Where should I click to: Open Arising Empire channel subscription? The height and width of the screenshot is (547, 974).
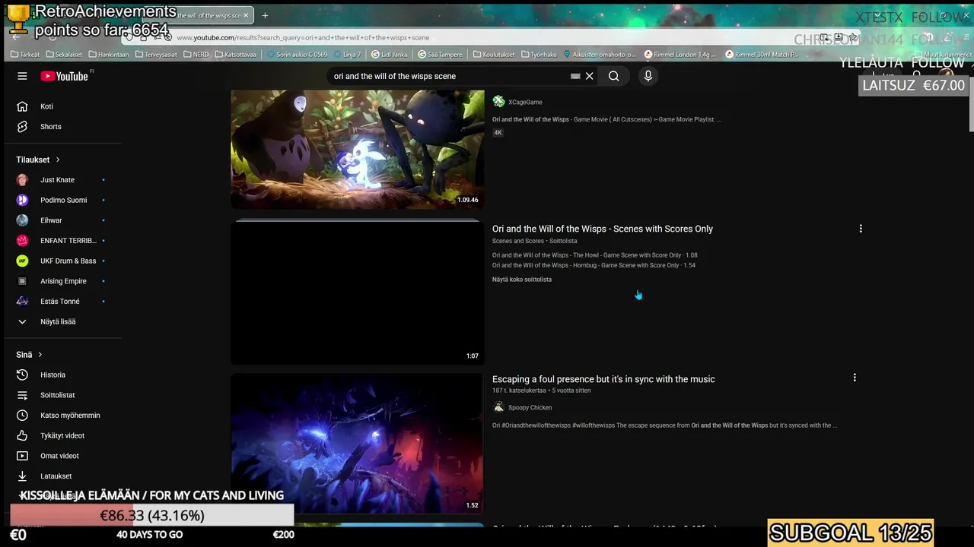[63, 281]
